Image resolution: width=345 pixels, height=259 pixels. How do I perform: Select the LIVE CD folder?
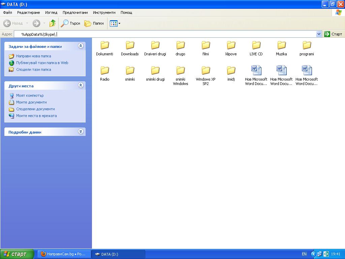coord(256,48)
